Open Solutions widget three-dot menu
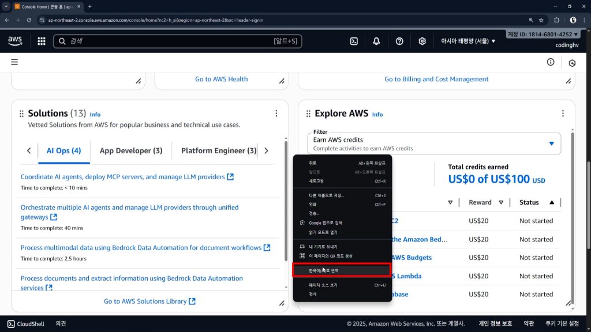 point(276,114)
